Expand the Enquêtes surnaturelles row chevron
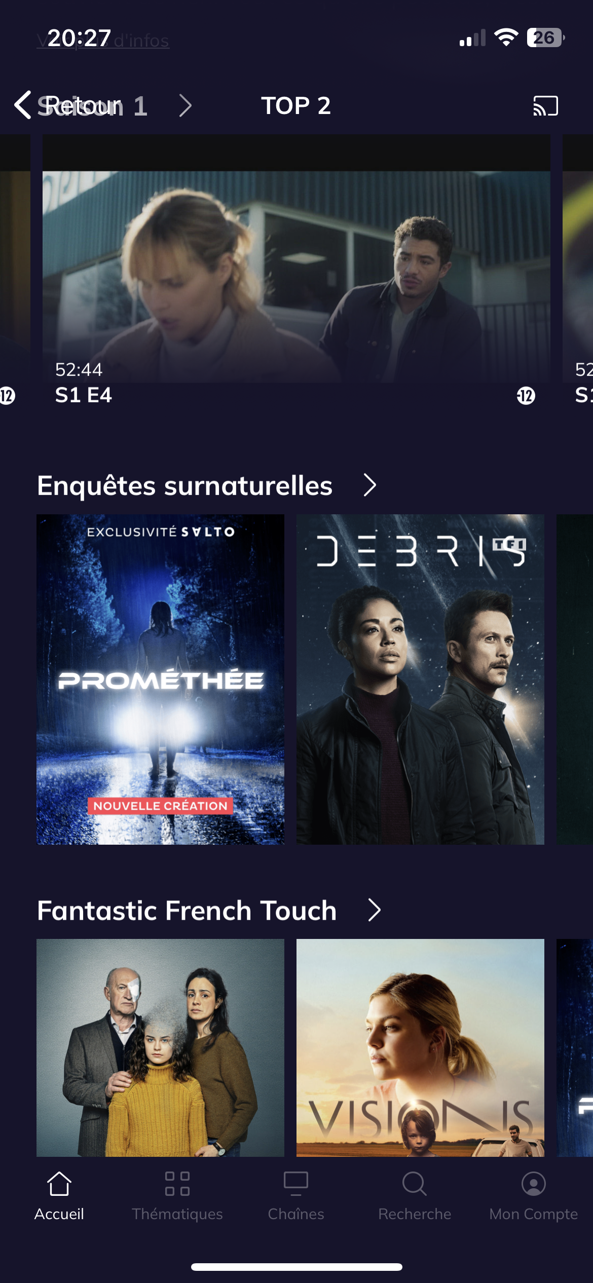The image size is (593, 1283). [x=370, y=485]
